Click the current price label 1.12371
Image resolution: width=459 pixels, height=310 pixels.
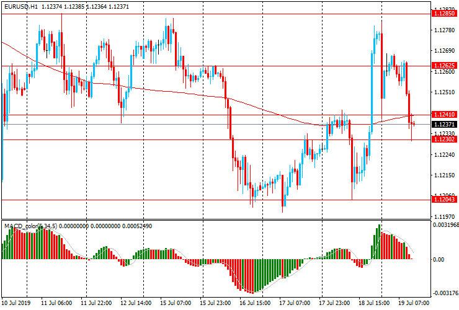click(444, 125)
